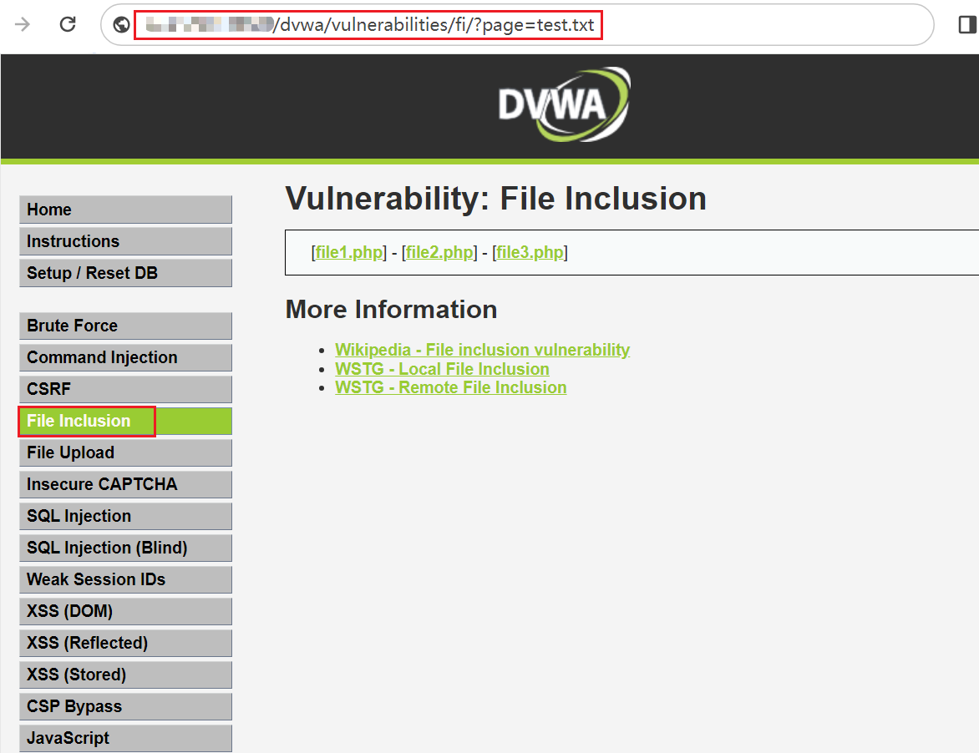Open the file2.php link
Viewport: 979px width, 753px height.
point(439,253)
